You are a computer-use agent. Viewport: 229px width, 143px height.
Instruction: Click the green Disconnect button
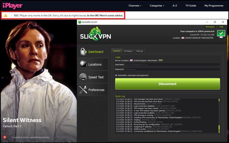pos(167,84)
